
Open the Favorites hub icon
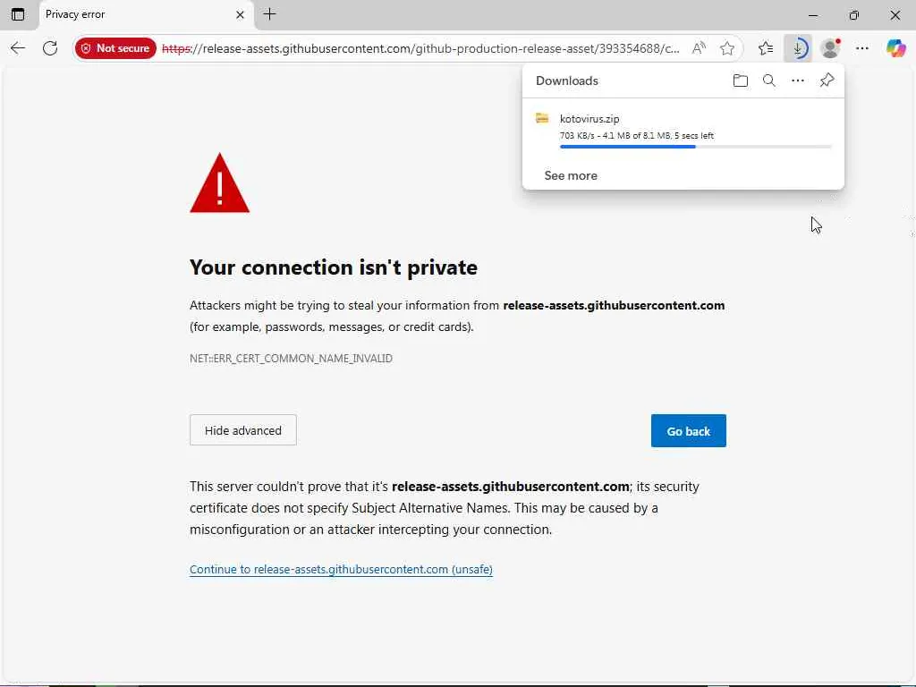click(x=766, y=48)
